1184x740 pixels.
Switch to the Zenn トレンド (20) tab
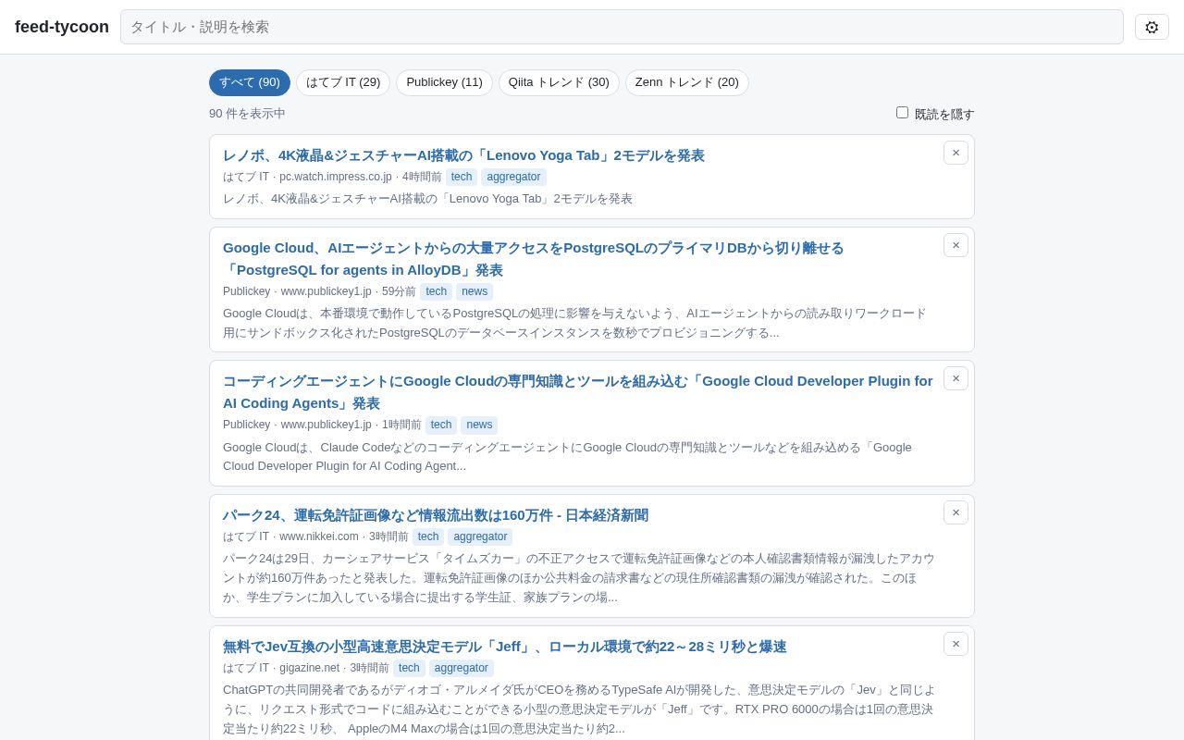click(687, 82)
